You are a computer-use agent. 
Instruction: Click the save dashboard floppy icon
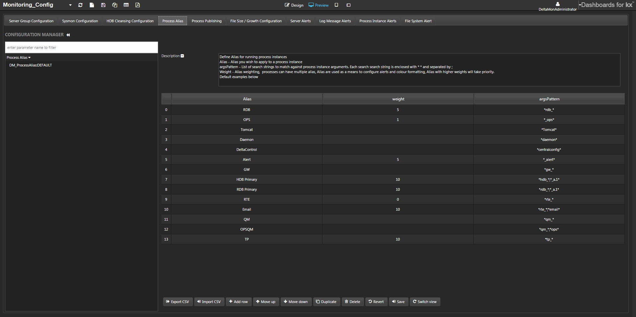pos(103,5)
